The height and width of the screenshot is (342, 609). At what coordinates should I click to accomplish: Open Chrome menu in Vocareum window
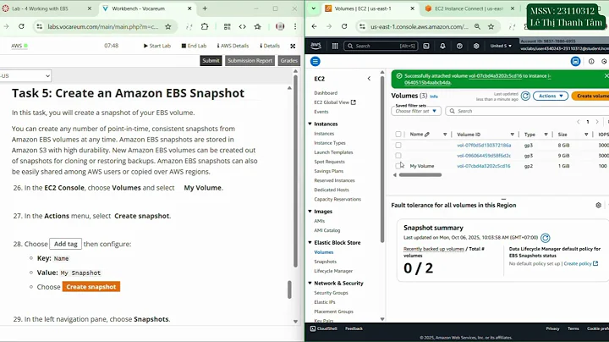coord(295,26)
